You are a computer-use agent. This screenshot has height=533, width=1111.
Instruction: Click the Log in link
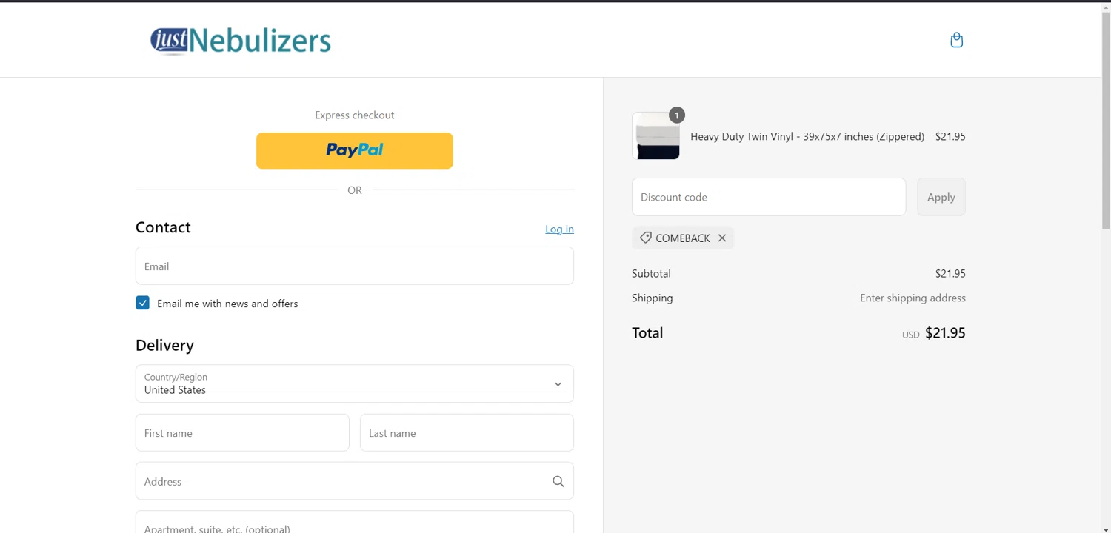(x=559, y=229)
